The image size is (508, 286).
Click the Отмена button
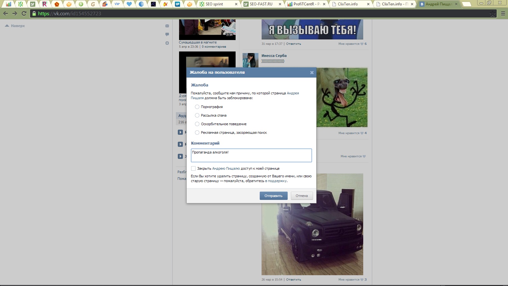302,196
